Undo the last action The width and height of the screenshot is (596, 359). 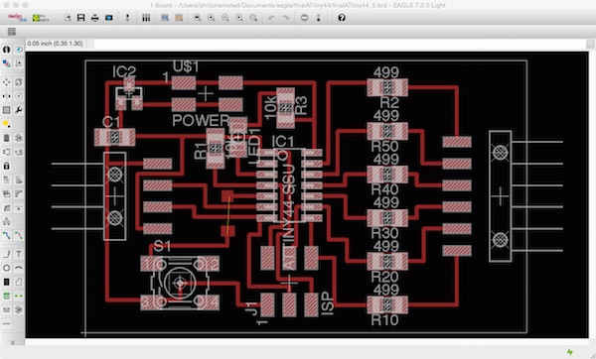(271, 18)
